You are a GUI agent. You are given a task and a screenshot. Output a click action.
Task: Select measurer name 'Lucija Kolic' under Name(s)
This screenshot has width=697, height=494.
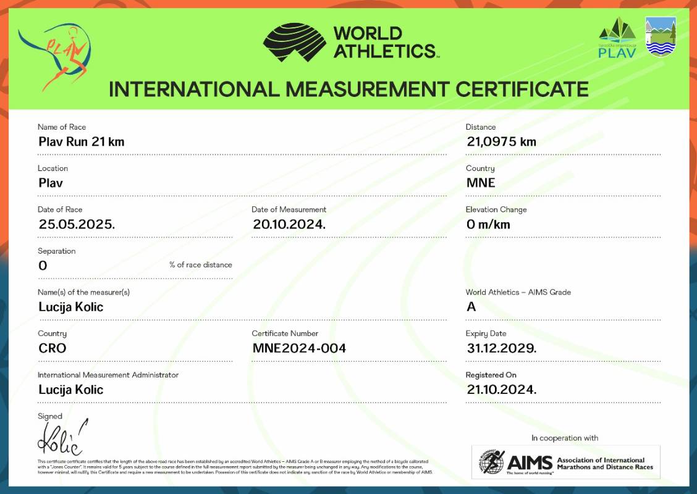[71, 307]
